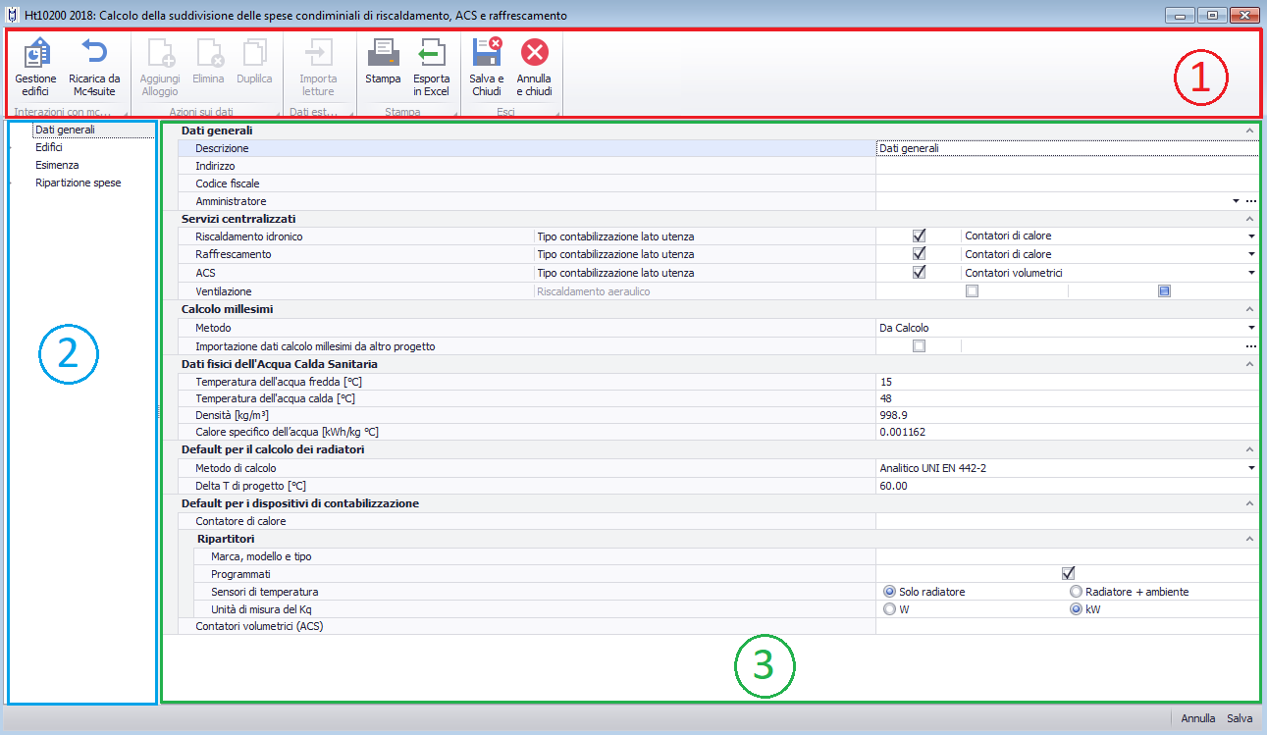
Task: Click Annulla in the bottom status bar
Action: tap(1197, 718)
